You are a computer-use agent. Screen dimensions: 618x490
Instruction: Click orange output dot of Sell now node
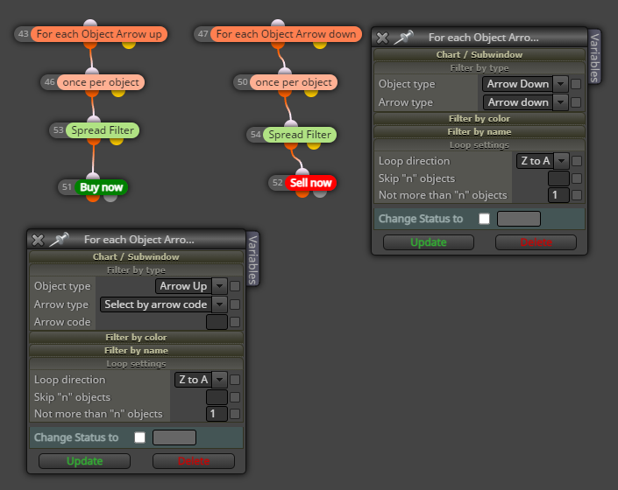tap(302, 192)
